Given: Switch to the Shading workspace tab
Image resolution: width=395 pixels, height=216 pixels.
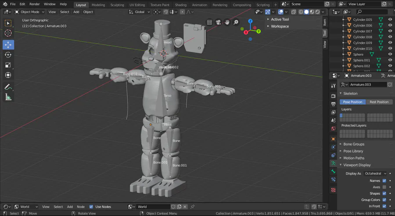Looking at the screenshot, I should click(181, 5).
